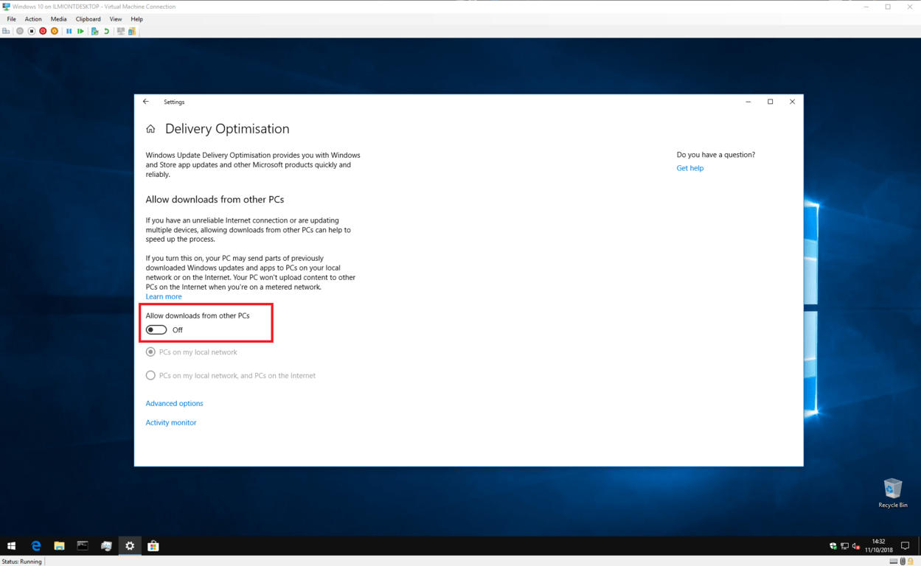This screenshot has width=921, height=566.
Task: Open the View menu
Action: coord(116,19)
